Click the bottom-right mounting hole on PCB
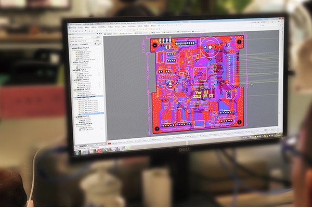312x208 pixels. point(239,122)
